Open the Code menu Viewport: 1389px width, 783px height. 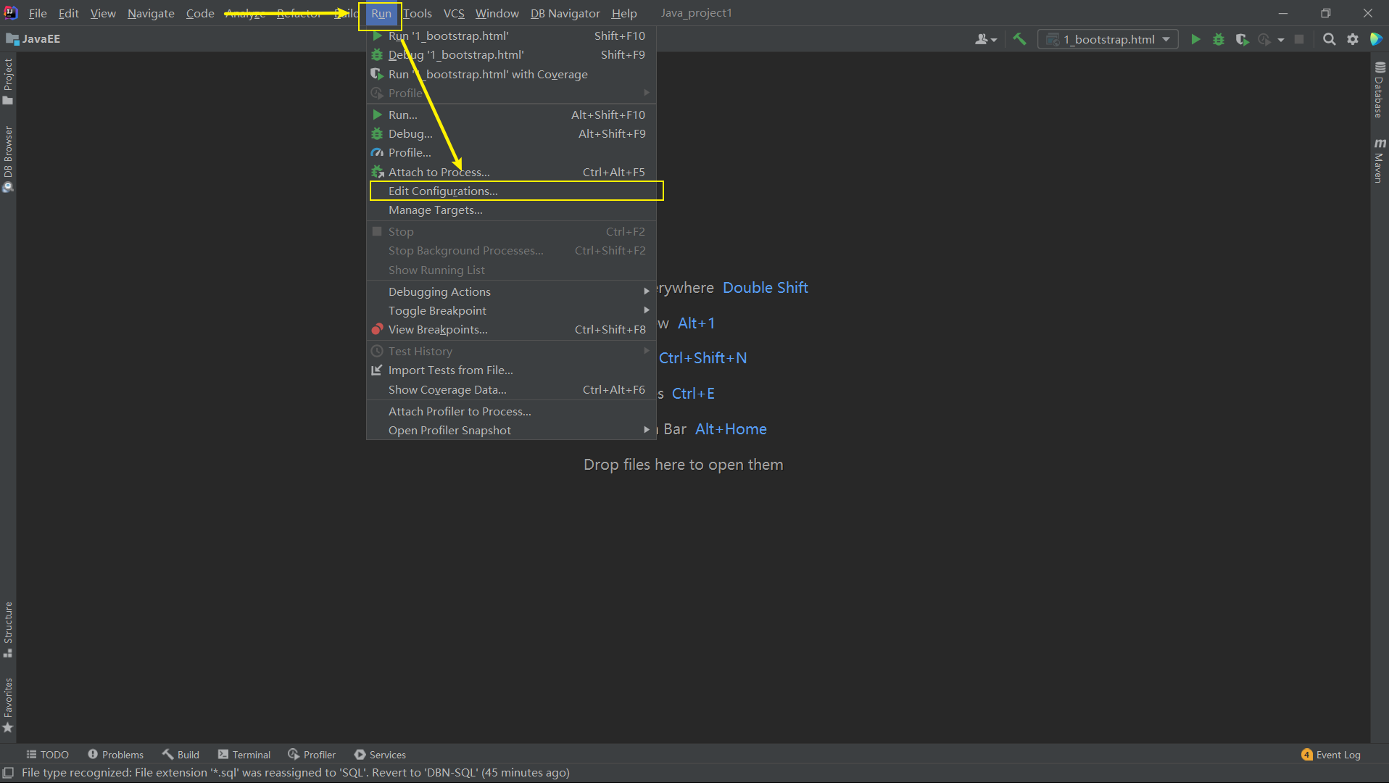coord(200,13)
